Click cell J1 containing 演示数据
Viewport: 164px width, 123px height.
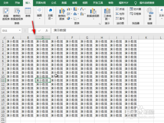click(131, 41)
